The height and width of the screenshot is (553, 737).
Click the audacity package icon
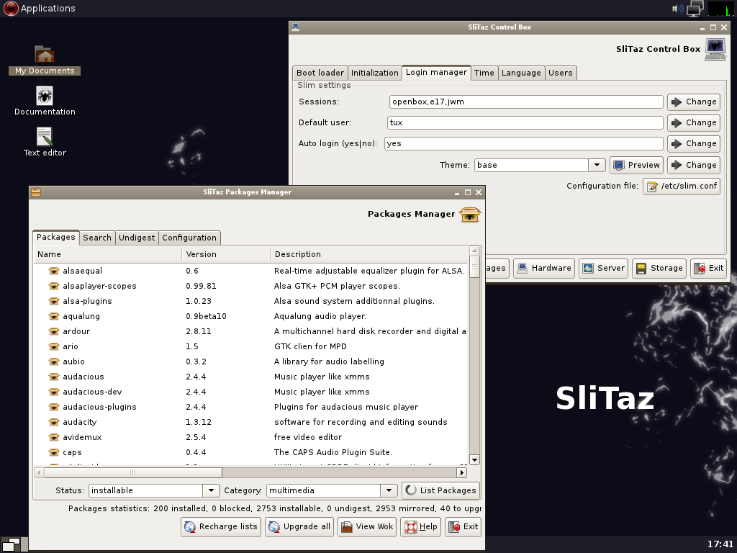coord(54,422)
